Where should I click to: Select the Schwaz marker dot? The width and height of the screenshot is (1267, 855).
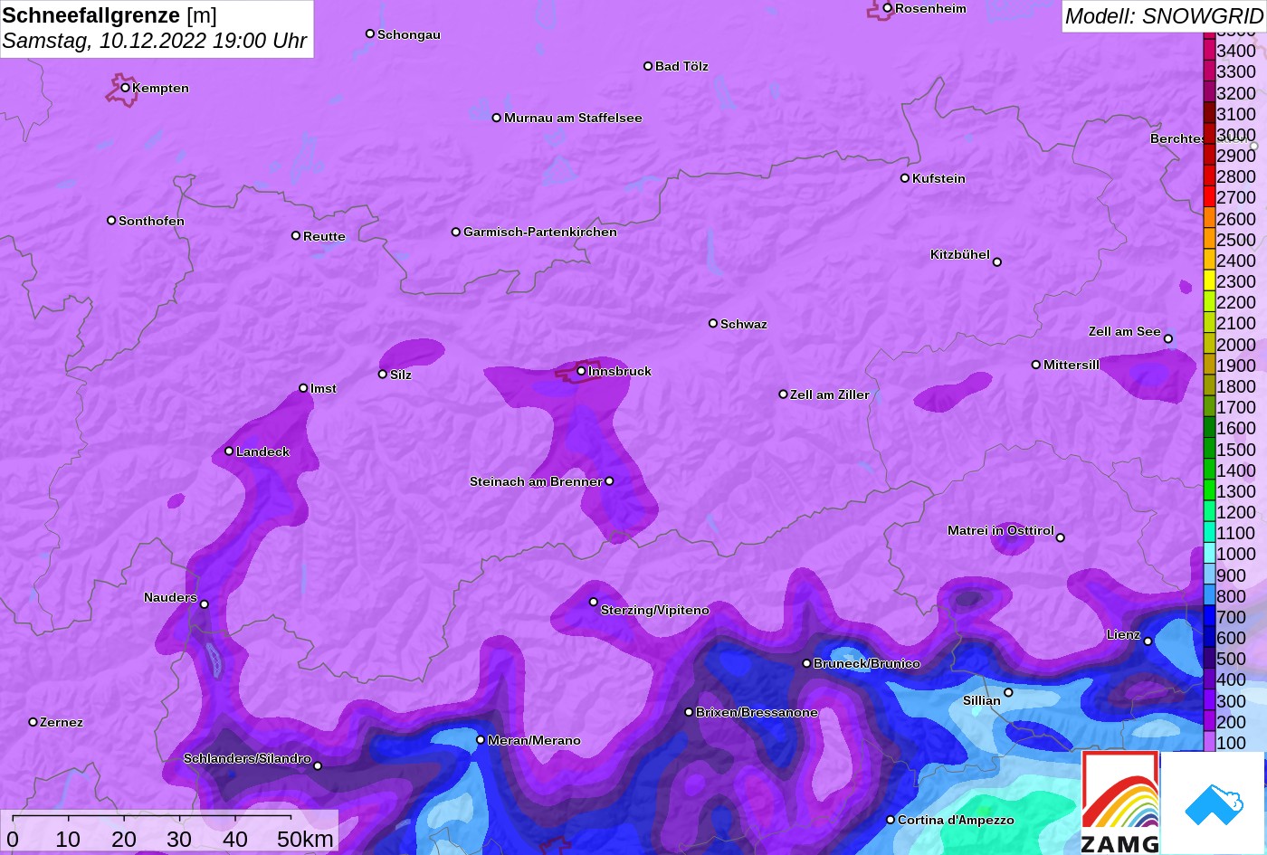coord(712,323)
